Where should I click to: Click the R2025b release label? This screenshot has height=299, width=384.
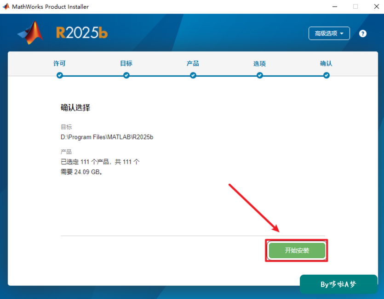point(82,33)
